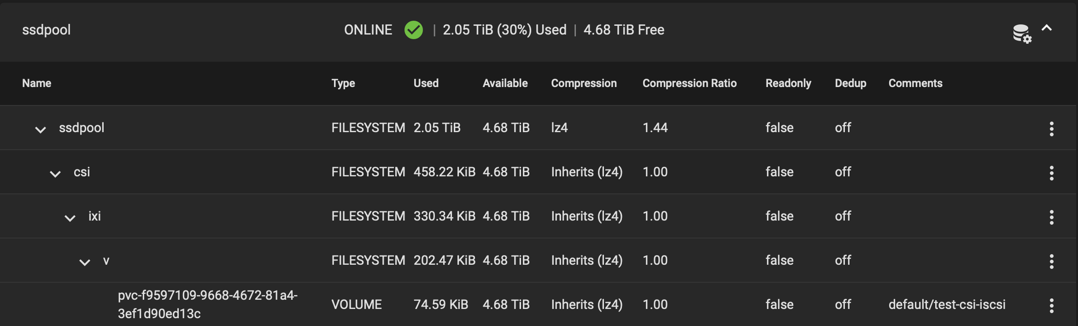Select the pvc-f9597109 volume name
1078x326 pixels.
[208, 304]
